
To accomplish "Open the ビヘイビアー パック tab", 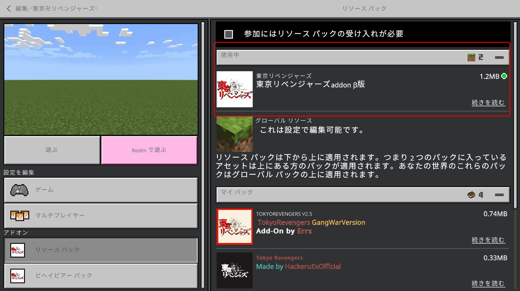I will [x=101, y=276].
